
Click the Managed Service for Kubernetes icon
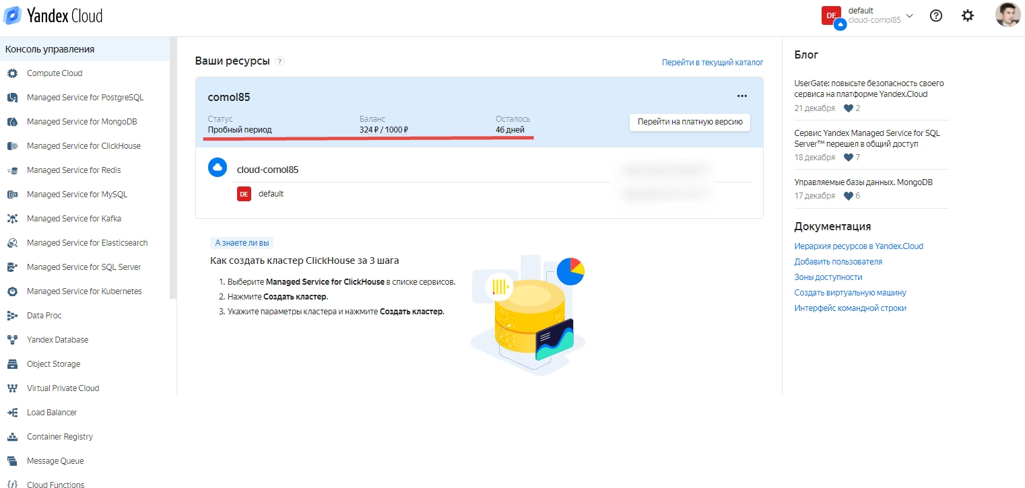[x=12, y=291]
